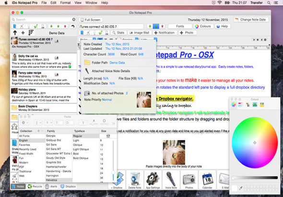Image resolution: width=283 pixels, height=197 pixels.
Task: Expand Fonts panel toolbar overflow chevrons
Action: [x=113, y=123]
